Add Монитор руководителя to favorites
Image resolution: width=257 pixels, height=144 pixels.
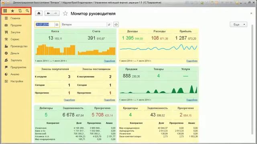tap(65, 13)
